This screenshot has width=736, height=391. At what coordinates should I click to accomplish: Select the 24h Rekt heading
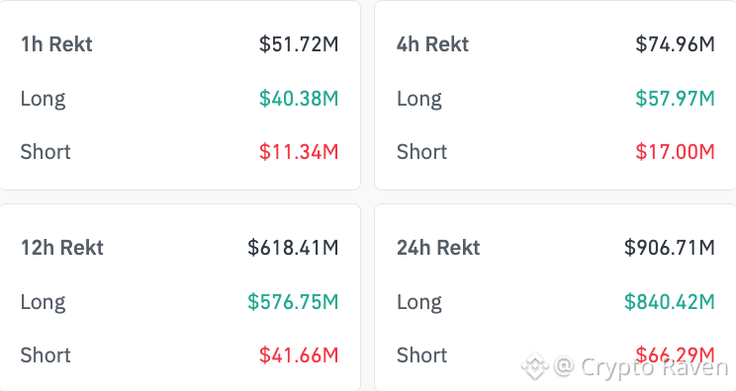coord(438,247)
